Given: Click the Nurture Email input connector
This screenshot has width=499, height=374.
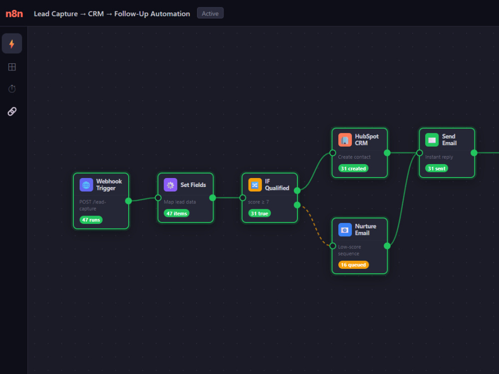Looking at the screenshot, I should 332,246.
